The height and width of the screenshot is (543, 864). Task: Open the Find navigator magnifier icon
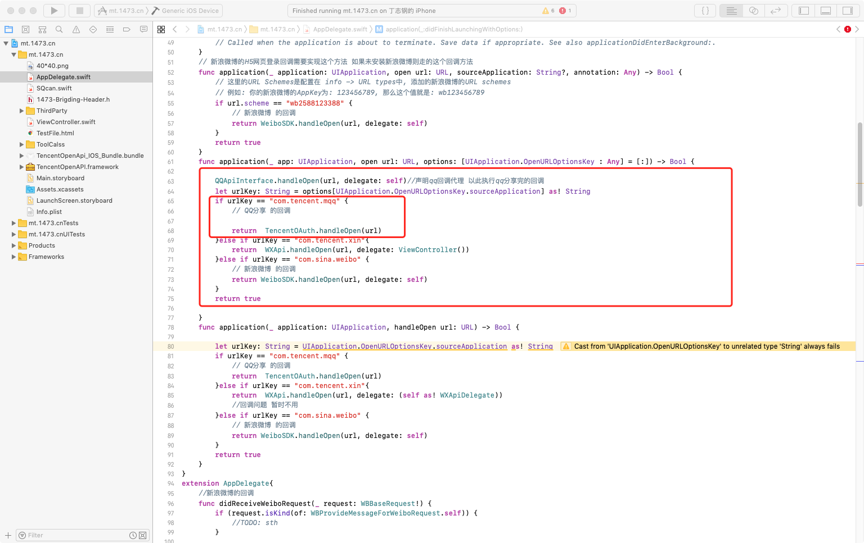click(59, 29)
